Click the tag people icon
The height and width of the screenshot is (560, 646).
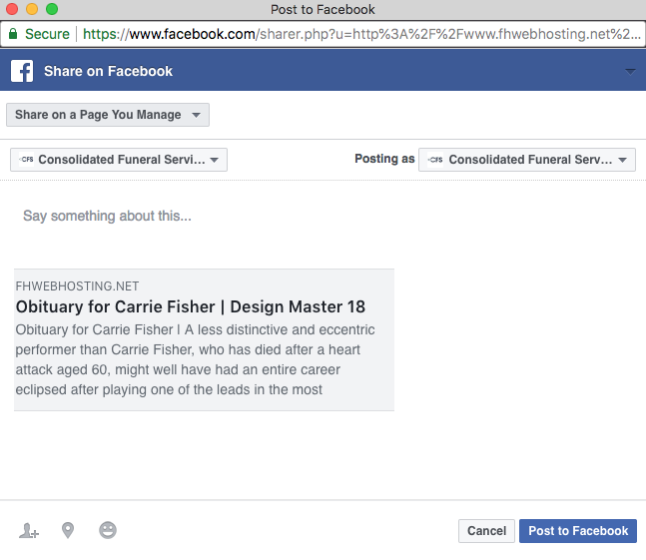point(28,531)
